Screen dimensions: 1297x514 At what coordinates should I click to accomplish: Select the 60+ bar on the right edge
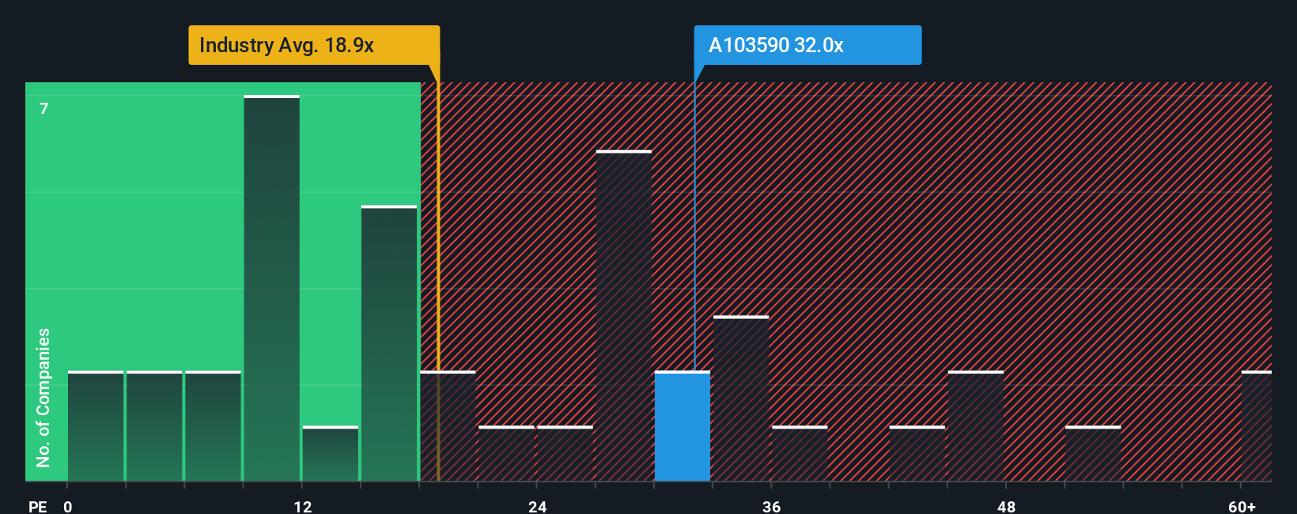(x=1257, y=426)
